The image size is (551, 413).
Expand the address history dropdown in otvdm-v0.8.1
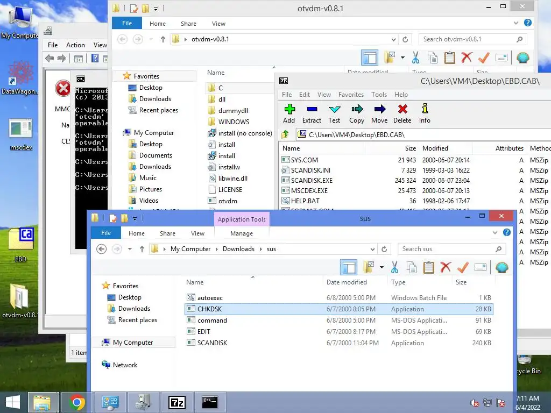(x=393, y=39)
